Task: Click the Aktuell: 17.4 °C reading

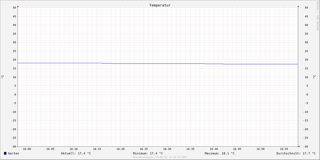Action: [x=76, y=153]
